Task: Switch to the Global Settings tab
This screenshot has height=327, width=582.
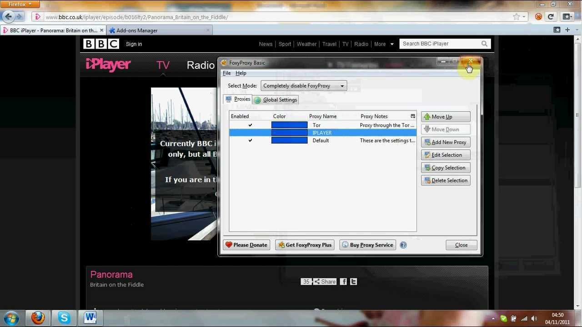Action: (x=276, y=100)
